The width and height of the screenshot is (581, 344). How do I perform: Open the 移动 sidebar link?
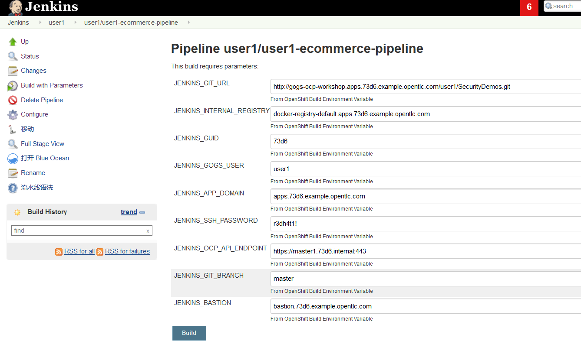click(27, 129)
